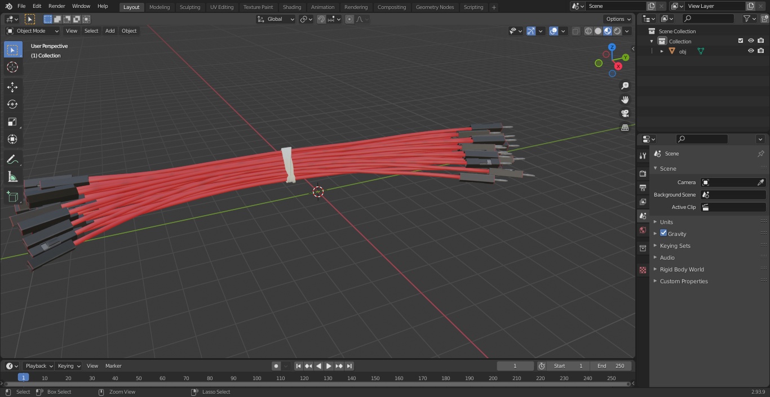Toggle Gravity checkbox
Viewport: 770px width, 397px height.
tap(663, 233)
